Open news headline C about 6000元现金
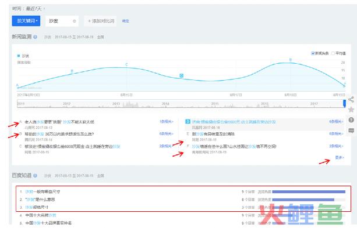This screenshot has height=228, width=357. click(72, 146)
